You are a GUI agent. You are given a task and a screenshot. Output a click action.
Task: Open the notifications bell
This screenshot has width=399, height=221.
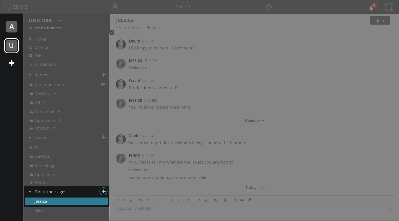[371, 8]
